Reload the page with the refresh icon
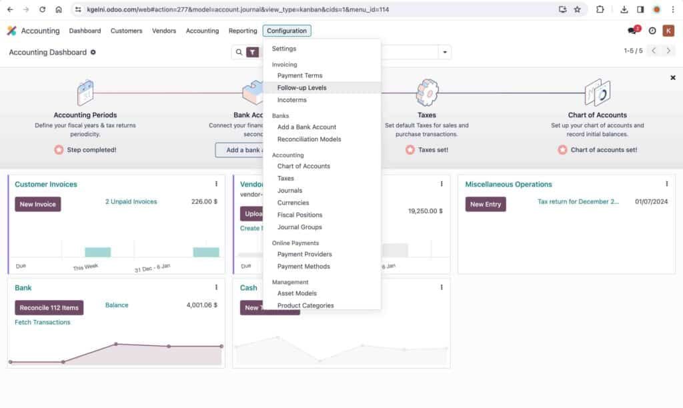 (42, 9)
